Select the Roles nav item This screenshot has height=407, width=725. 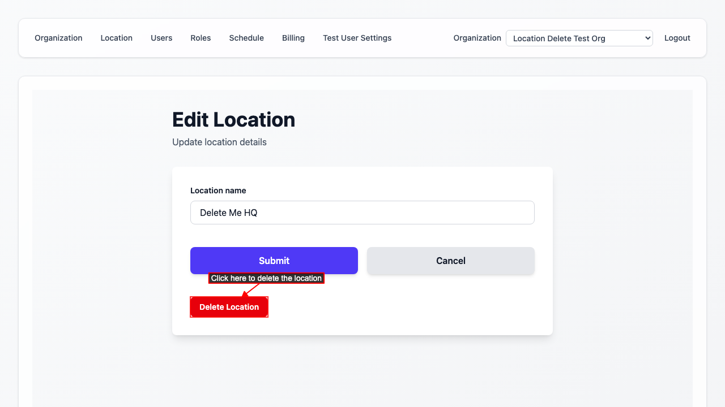click(x=201, y=38)
